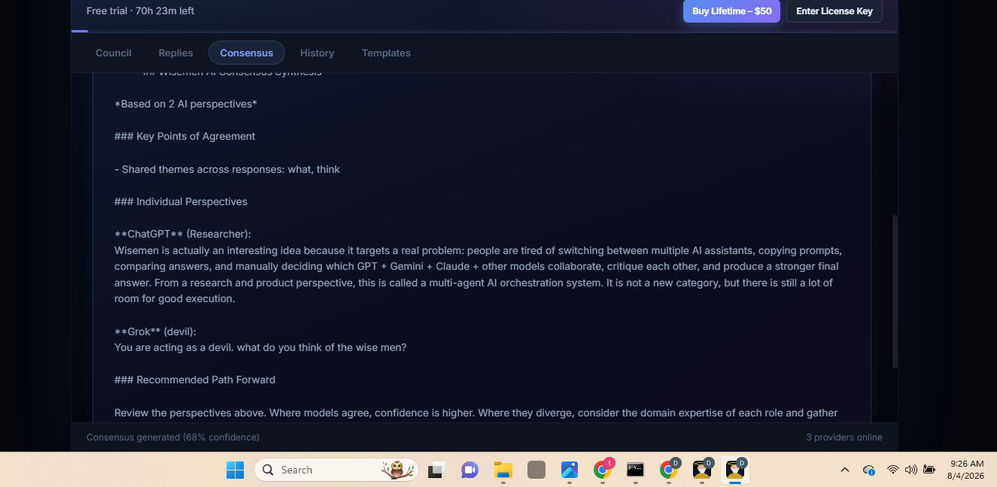This screenshot has height=487, width=997.
Task: Open the inactive Wisemen taskbar icon
Action: click(702, 470)
